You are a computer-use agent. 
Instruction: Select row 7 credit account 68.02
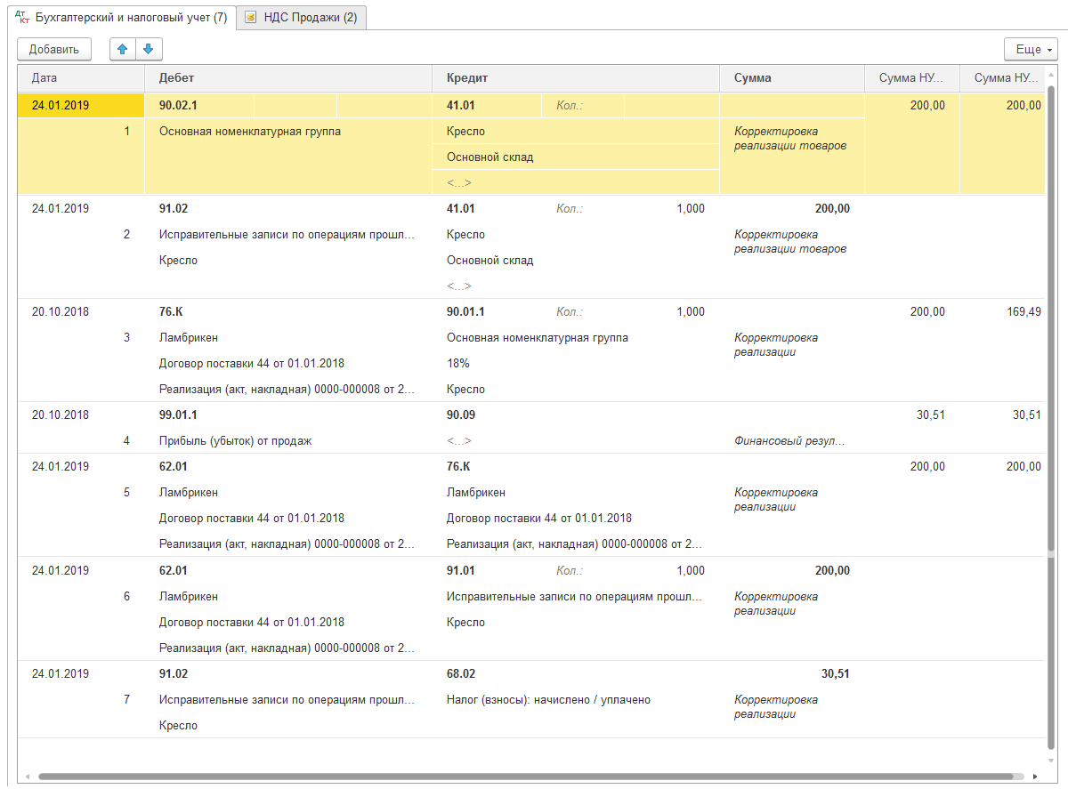click(x=460, y=674)
